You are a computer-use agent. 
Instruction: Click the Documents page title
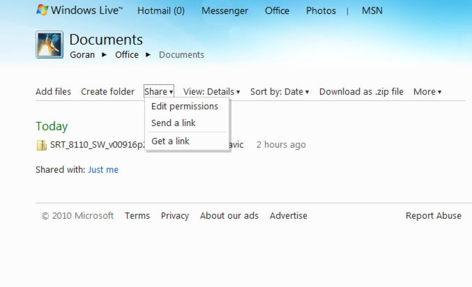[106, 40]
